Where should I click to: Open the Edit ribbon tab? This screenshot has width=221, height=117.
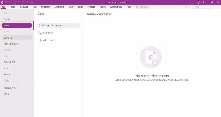click(35, 7)
